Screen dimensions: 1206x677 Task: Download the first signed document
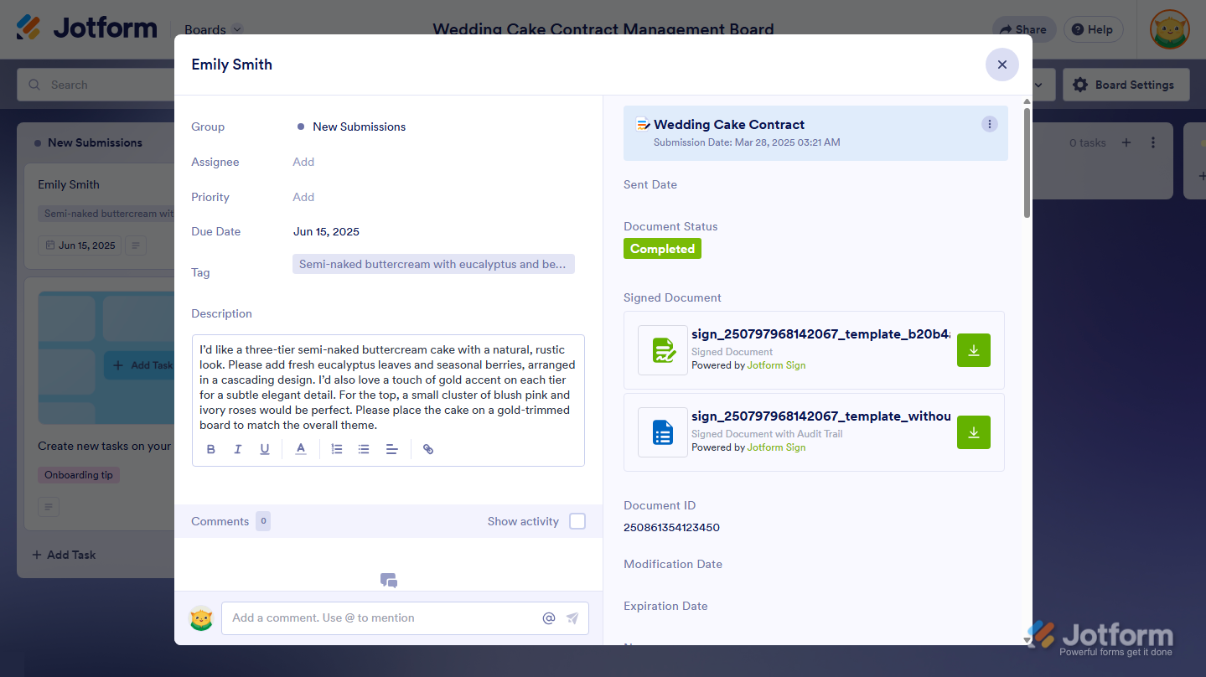coord(973,350)
